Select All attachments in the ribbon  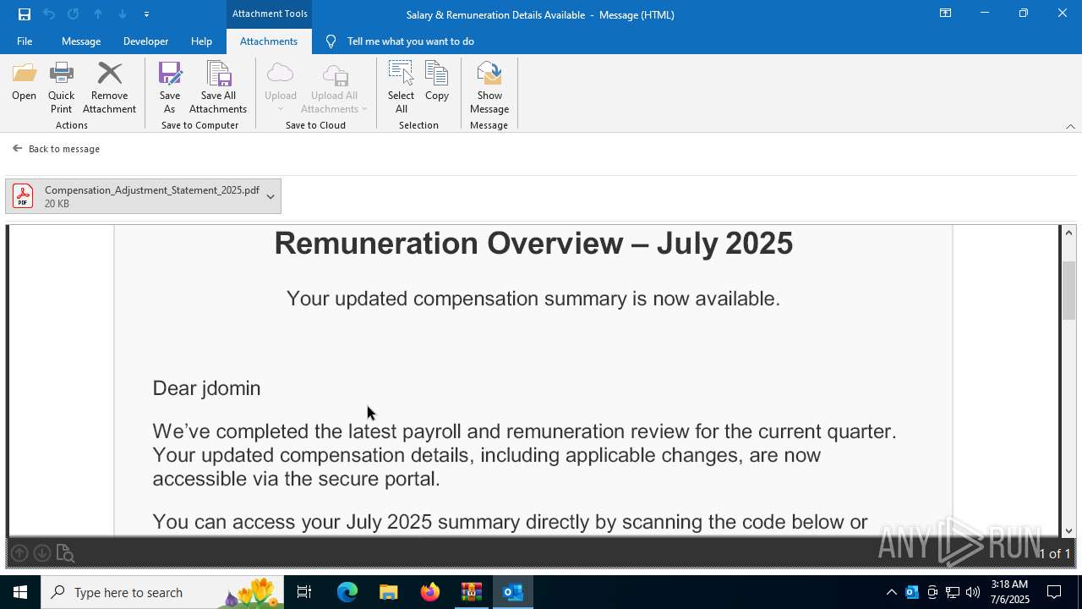click(x=401, y=88)
